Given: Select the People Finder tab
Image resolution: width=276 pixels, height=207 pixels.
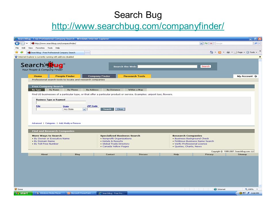Looking at the screenshot, I should [65, 76].
